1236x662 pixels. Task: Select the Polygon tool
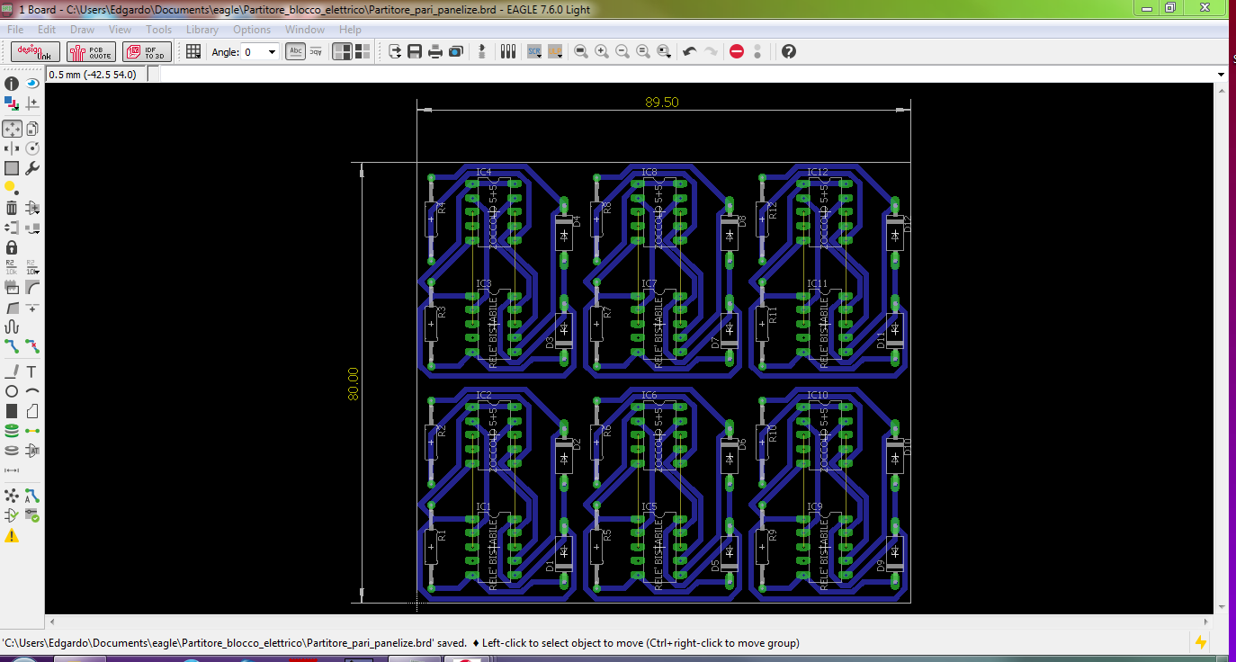tap(32, 411)
